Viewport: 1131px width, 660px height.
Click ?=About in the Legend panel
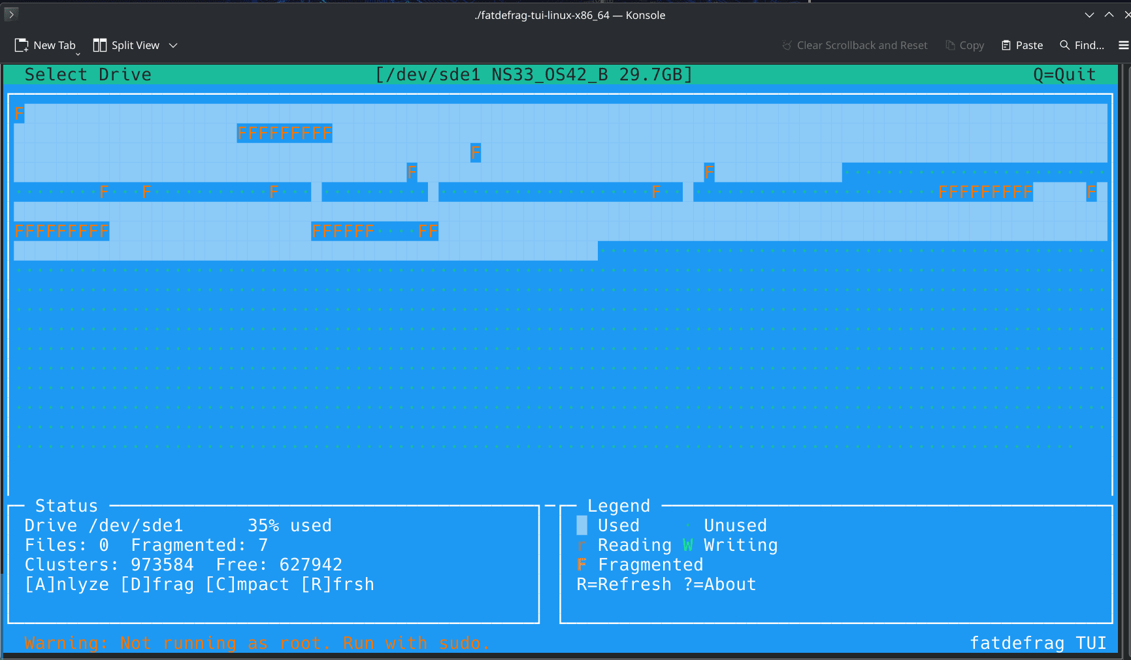[x=719, y=584]
